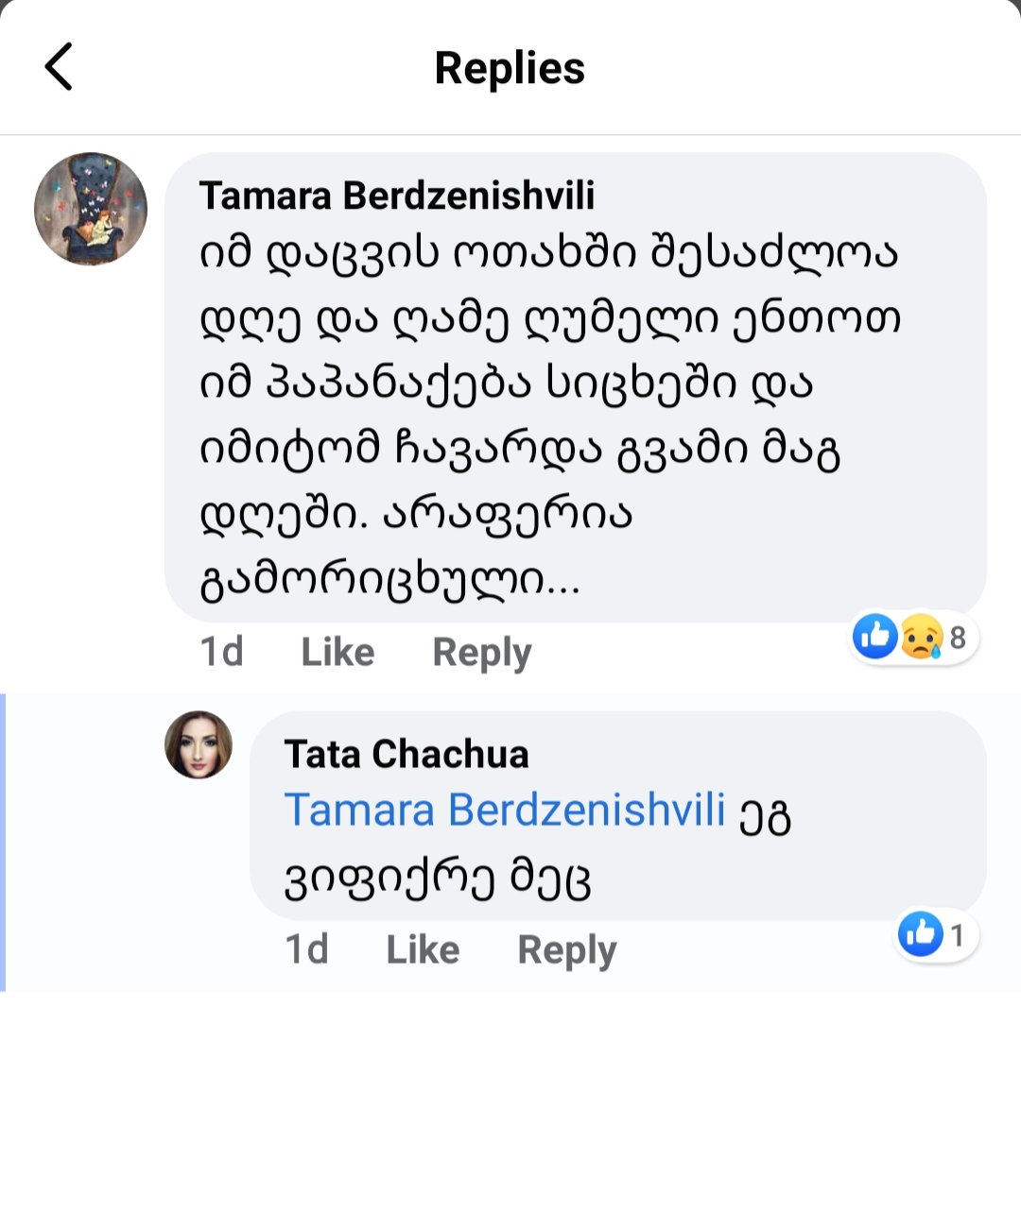The height and width of the screenshot is (1211, 1021).
Task: Open the blue Tamara Berdzenishvili mention link
Action: (505, 810)
